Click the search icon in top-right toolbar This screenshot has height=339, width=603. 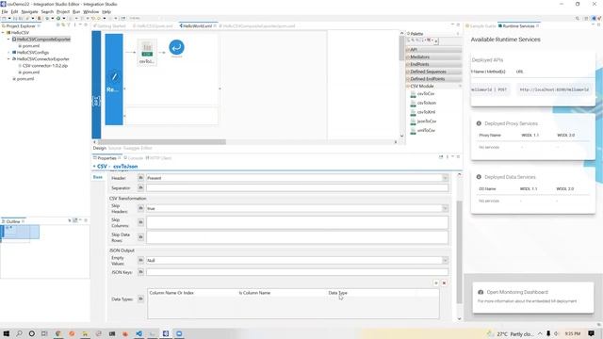tap(578, 19)
